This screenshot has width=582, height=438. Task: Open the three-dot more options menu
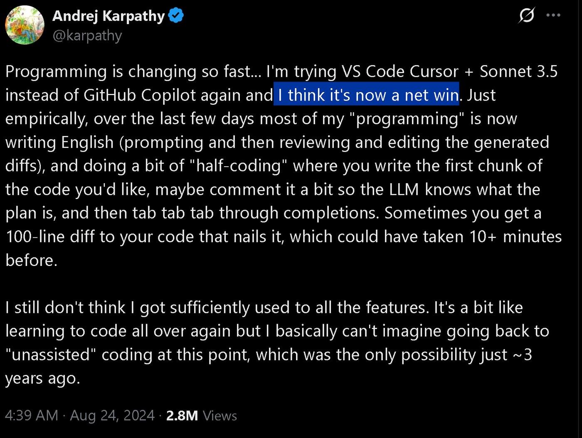point(553,15)
